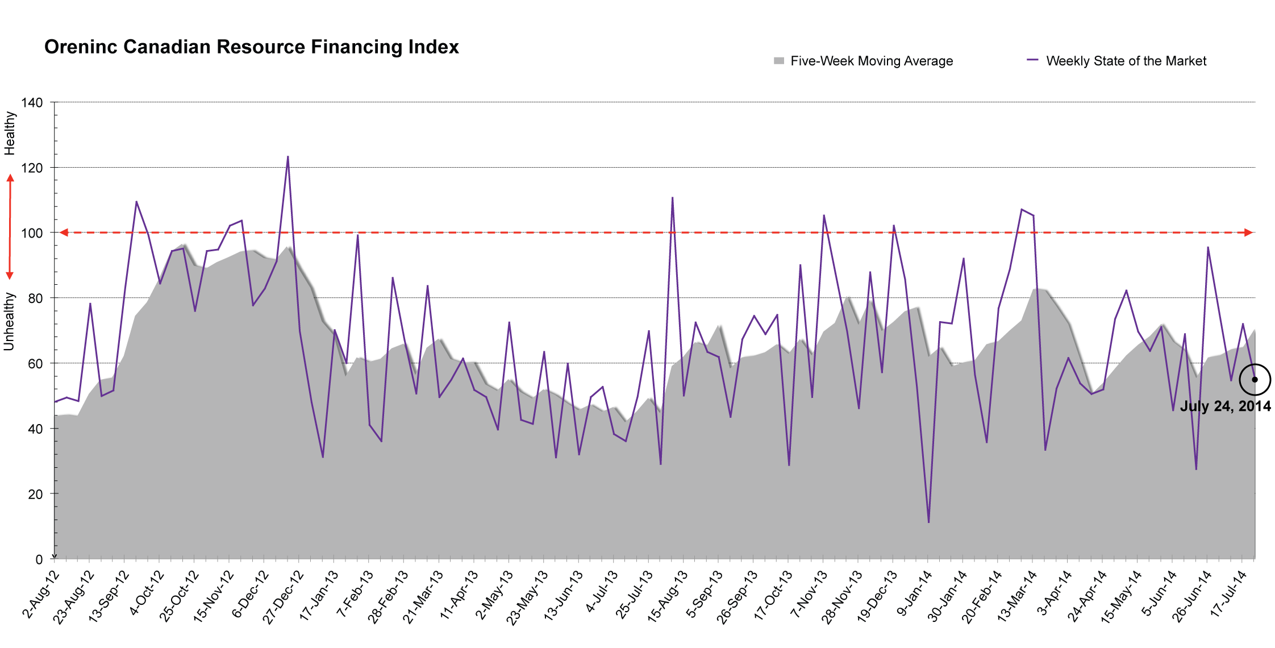The image size is (1275, 648).
Task: Click the 28-Feb-13 x-axis date label
Action: [389, 597]
